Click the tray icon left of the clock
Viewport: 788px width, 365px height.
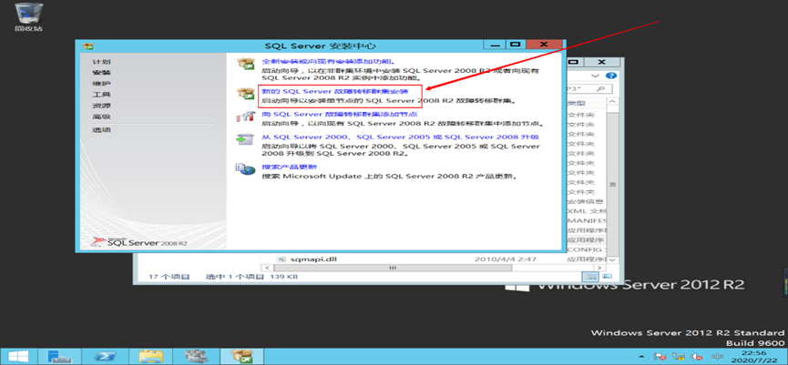(717, 357)
